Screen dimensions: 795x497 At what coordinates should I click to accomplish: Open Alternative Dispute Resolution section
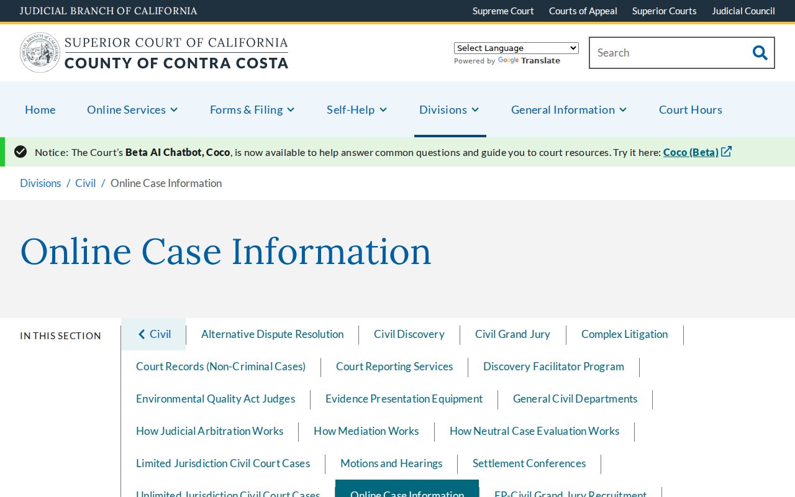click(x=272, y=334)
